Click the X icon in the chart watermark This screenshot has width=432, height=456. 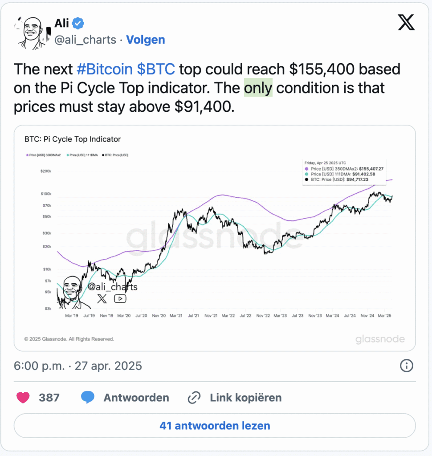pyautogui.click(x=102, y=299)
